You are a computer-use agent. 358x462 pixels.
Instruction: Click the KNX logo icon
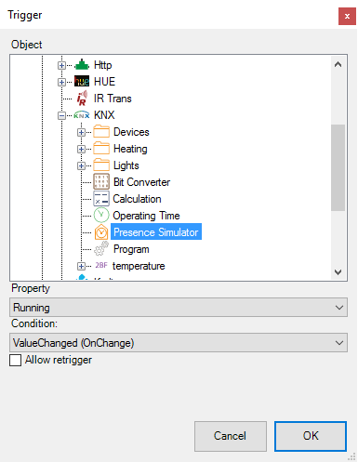pos(82,115)
